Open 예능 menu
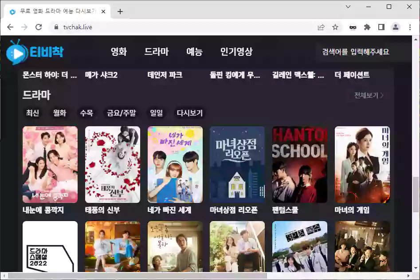420x280 pixels. pyautogui.click(x=194, y=52)
